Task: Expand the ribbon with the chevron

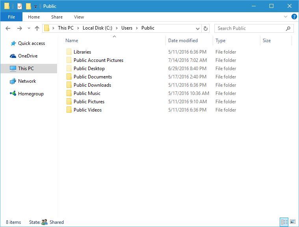Action: pyautogui.click(x=286, y=17)
